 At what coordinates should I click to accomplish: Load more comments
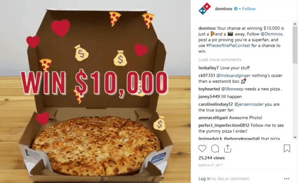pos(220,60)
